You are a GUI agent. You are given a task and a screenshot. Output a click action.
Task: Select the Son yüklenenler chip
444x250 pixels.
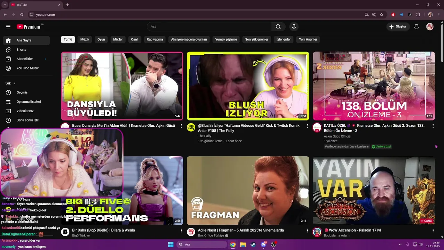pos(257,40)
